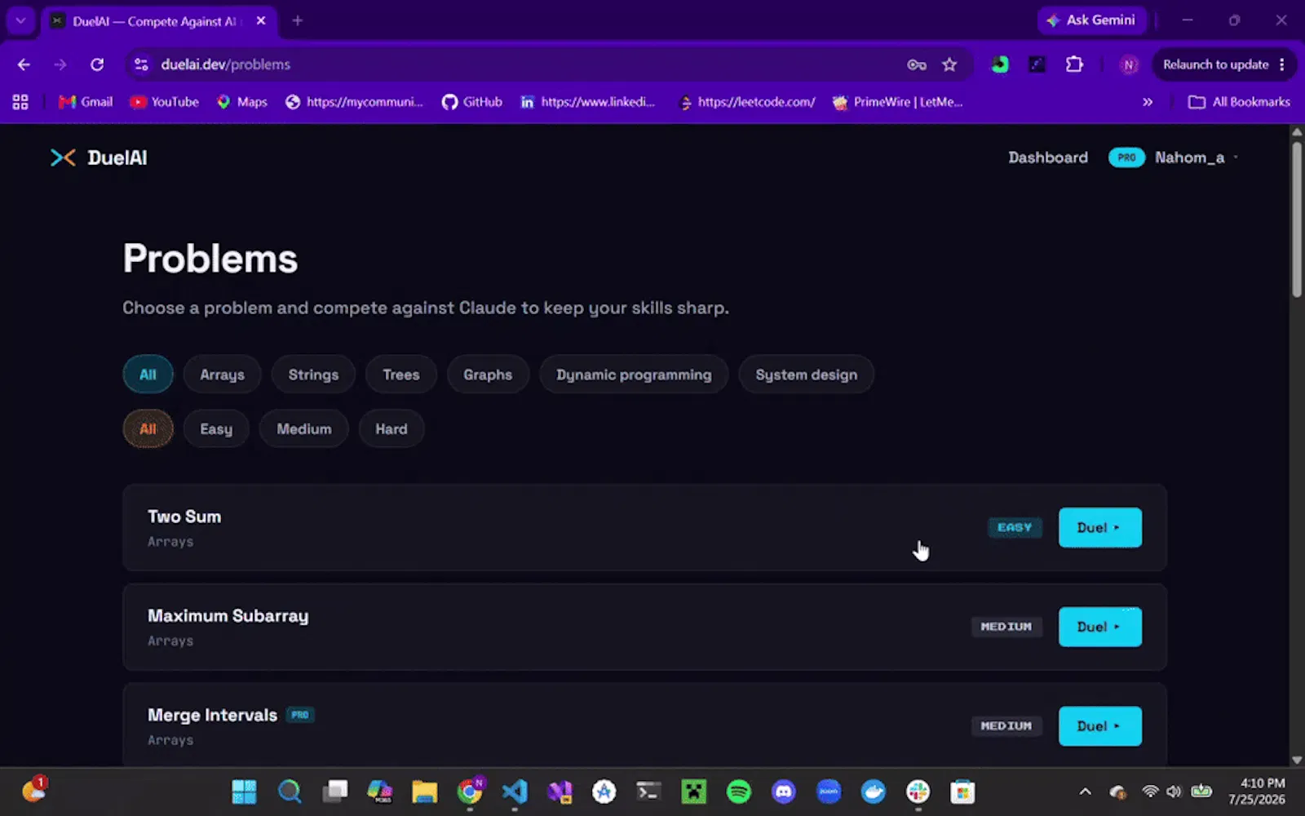Open File Explorer from taskbar
This screenshot has height=816, width=1305.
tap(424, 792)
